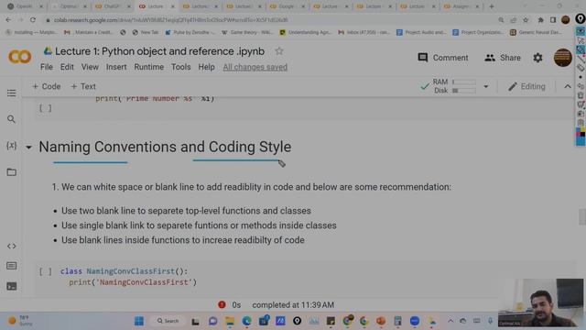Image resolution: width=586 pixels, height=330 pixels.
Task: Open the variables {x} panel
Action: pyautogui.click(x=12, y=145)
